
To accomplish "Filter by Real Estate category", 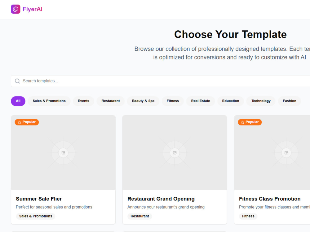I will pyautogui.click(x=201, y=101).
